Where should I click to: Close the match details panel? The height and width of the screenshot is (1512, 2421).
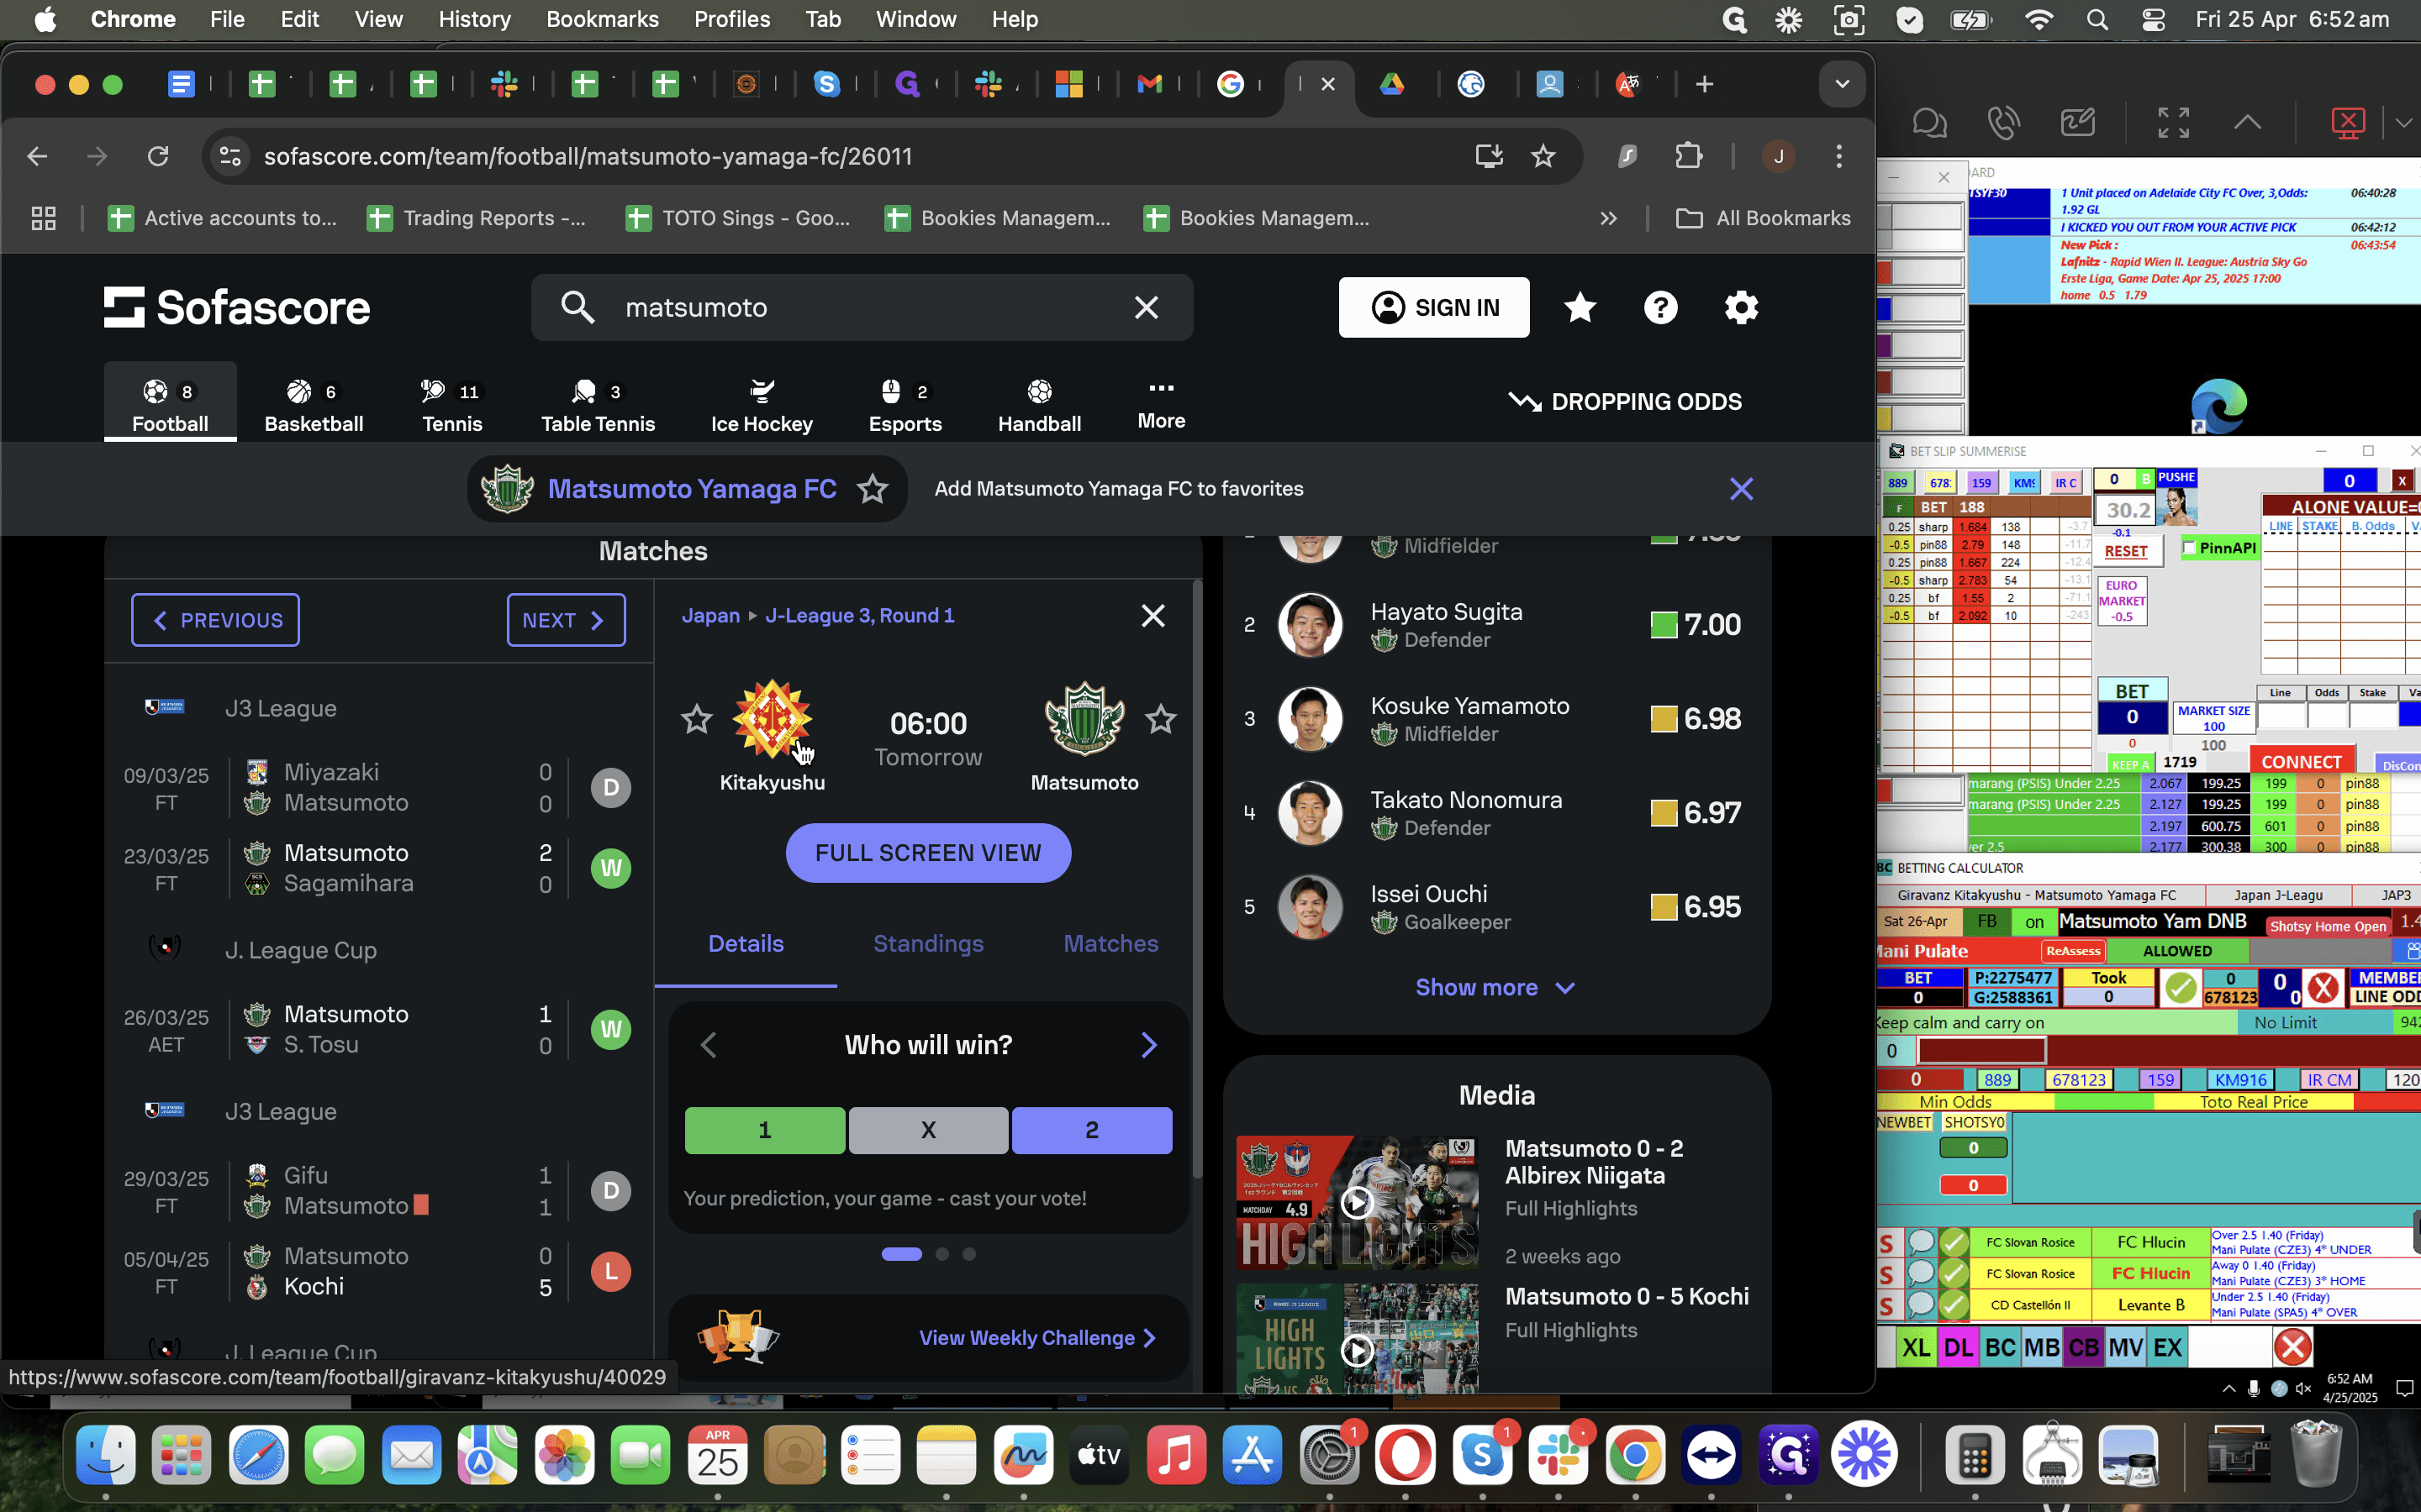pyautogui.click(x=1152, y=616)
